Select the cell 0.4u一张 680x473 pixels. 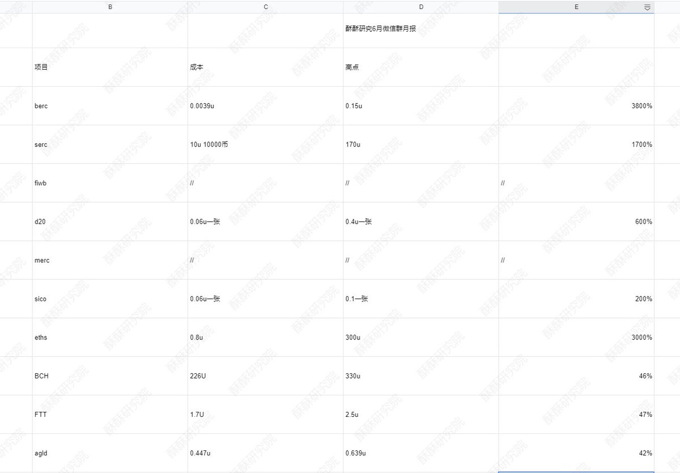pyautogui.click(x=421, y=221)
